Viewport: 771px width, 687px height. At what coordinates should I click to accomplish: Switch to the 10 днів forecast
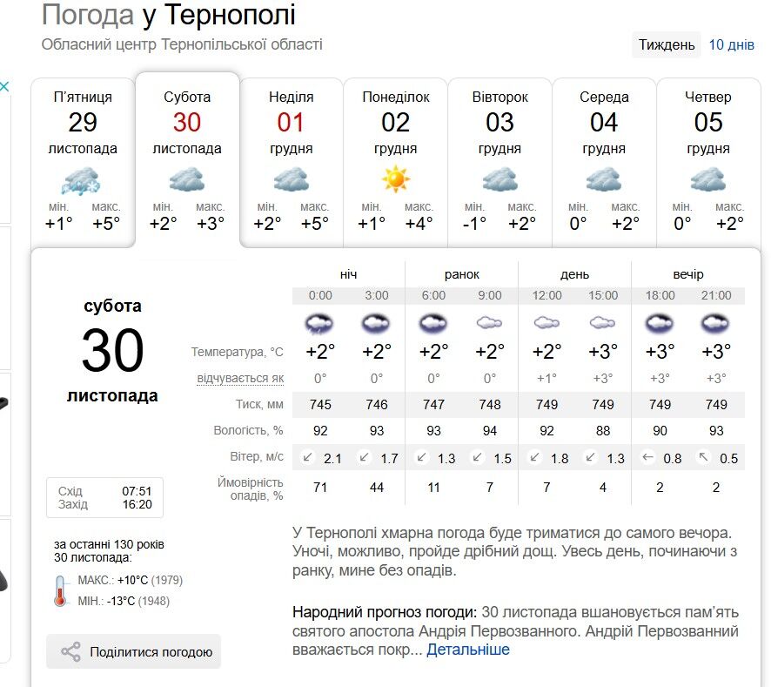[x=731, y=45]
